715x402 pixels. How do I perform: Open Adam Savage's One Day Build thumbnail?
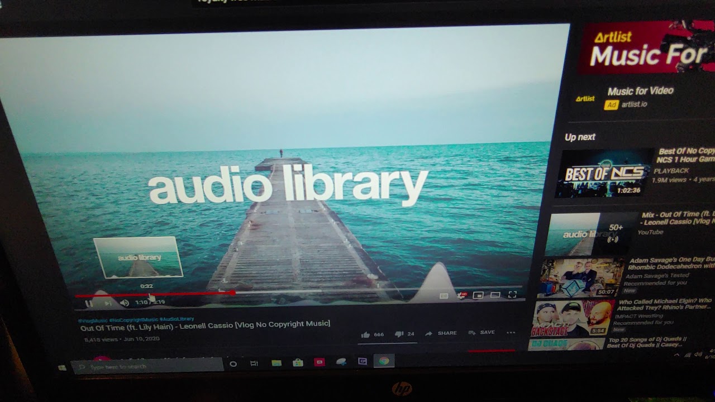pyautogui.click(x=580, y=278)
